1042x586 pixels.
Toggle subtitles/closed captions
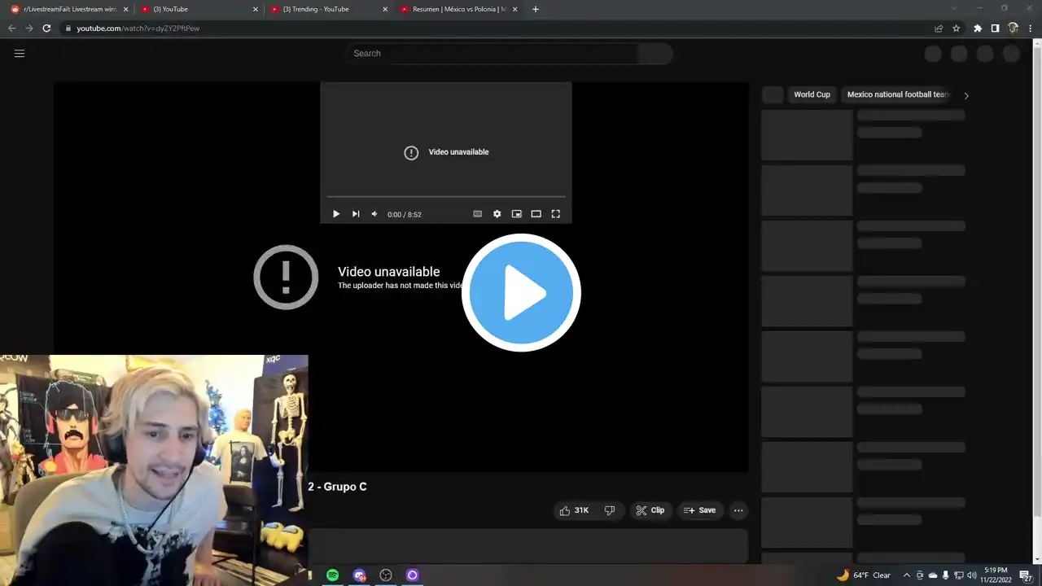pos(478,214)
